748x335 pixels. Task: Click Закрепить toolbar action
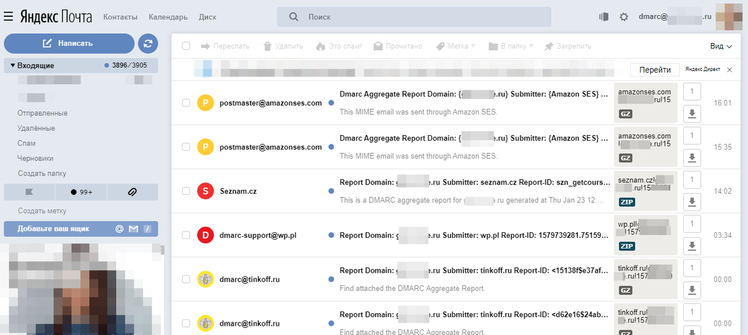567,46
